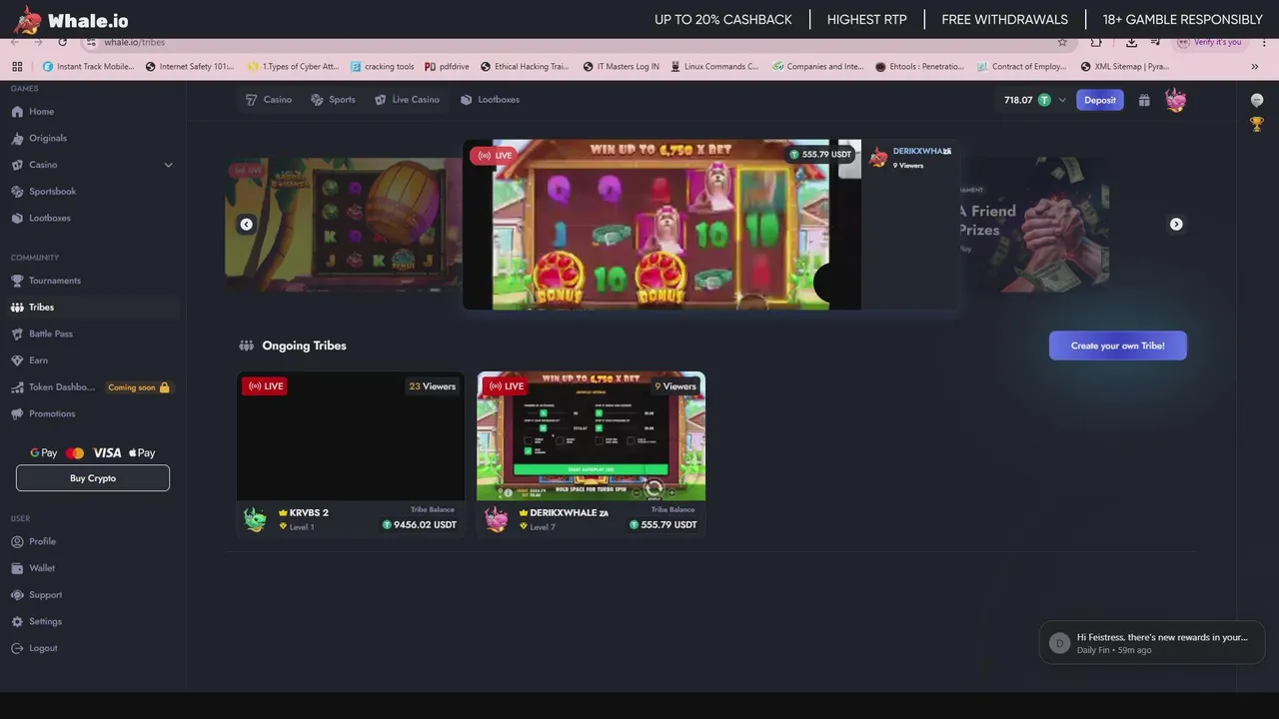1279x719 pixels.
Task: Open the chat bubble icon
Action: point(1257,100)
